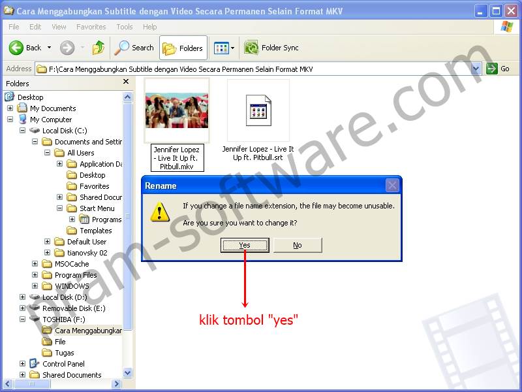
Task: Click the green Back navigation arrow
Action: (18, 47)
